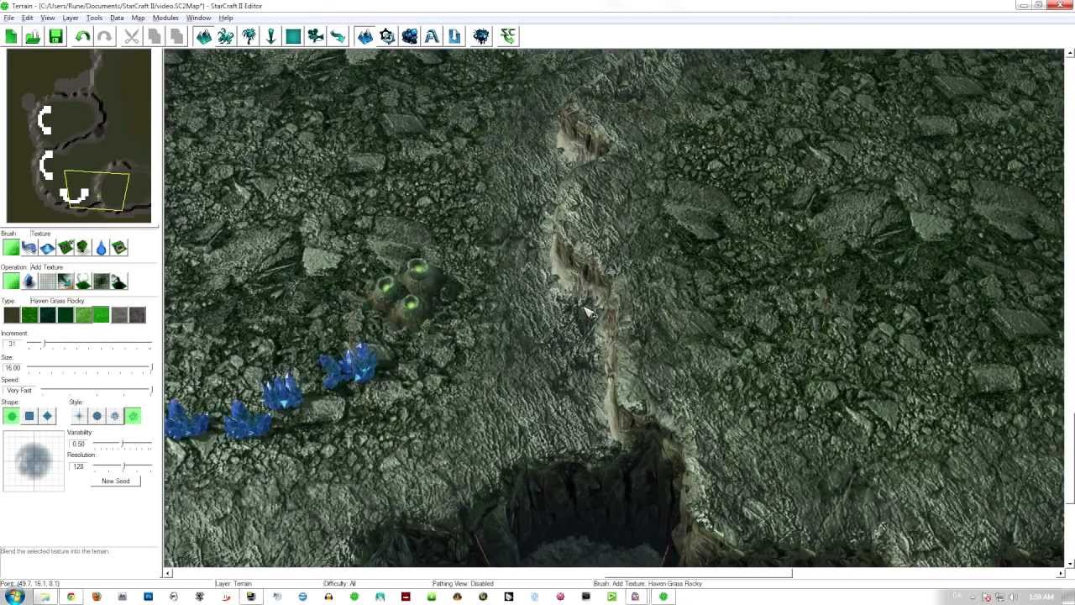Switch to the Regions layer square icon

pyautogui.click(x=293, y=36)
